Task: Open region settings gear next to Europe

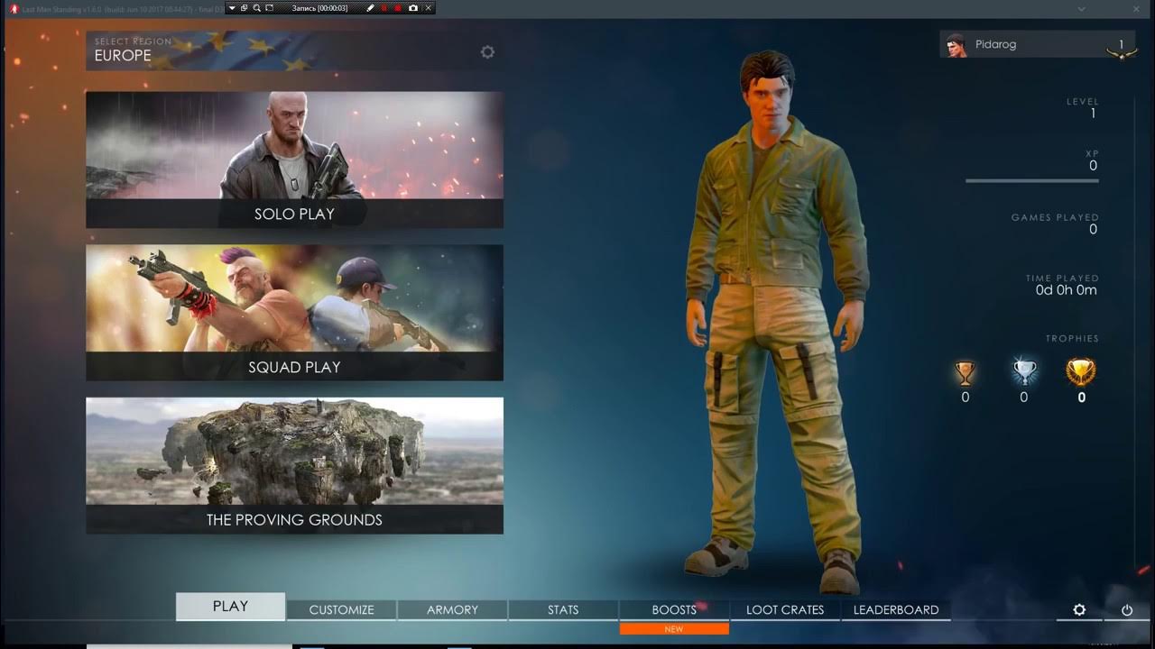Action: (487, 52)
